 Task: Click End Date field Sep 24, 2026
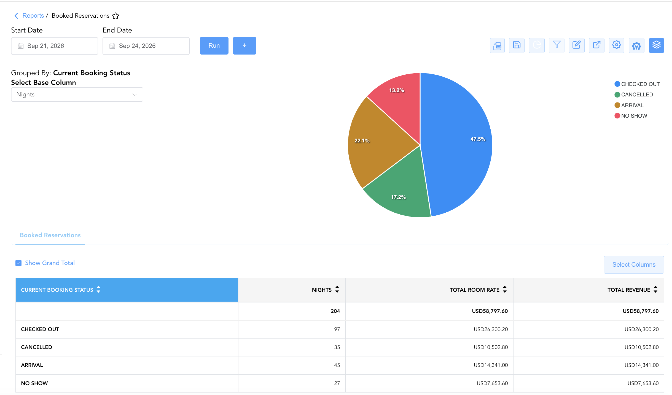tap(146, 46)
